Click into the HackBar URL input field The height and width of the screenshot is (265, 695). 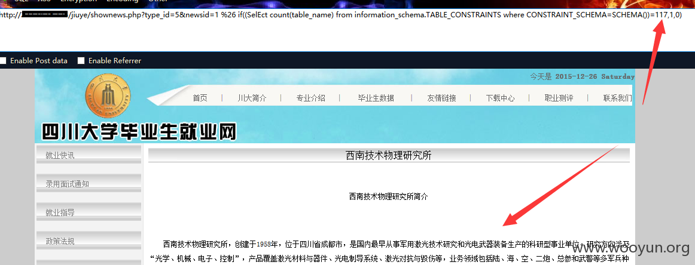click(347, 30)
